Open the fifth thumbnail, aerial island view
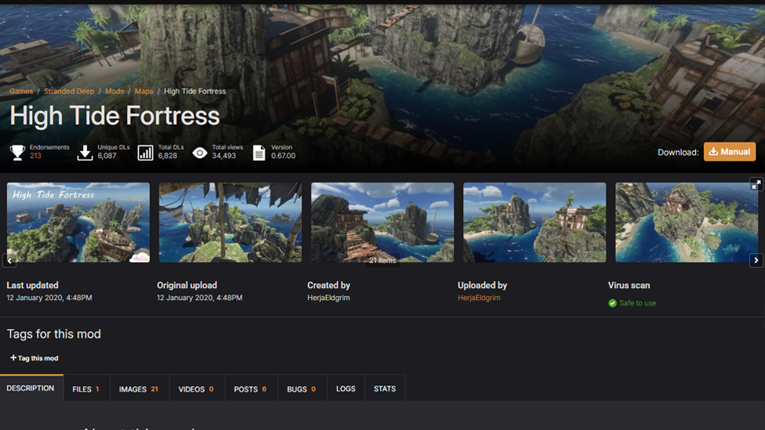 (687, 222)
